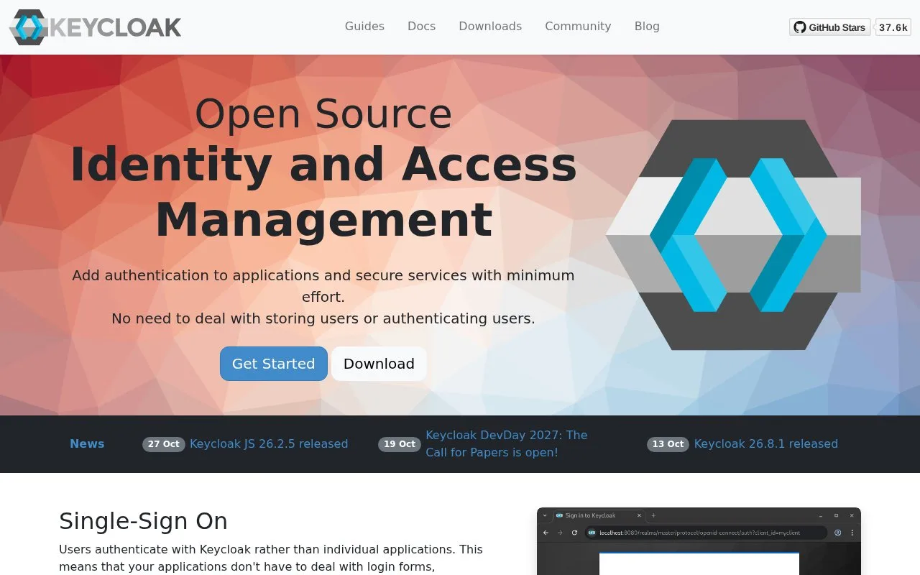This screenshot has width=920, height=575.
Task: Click the "19 Oct" date badge
Action: pos(400,444)
